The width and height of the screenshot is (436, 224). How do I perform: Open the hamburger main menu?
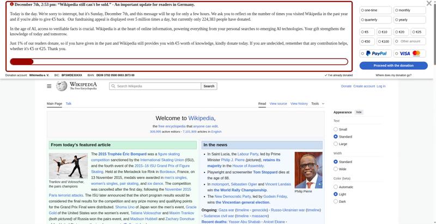[49, 86]
